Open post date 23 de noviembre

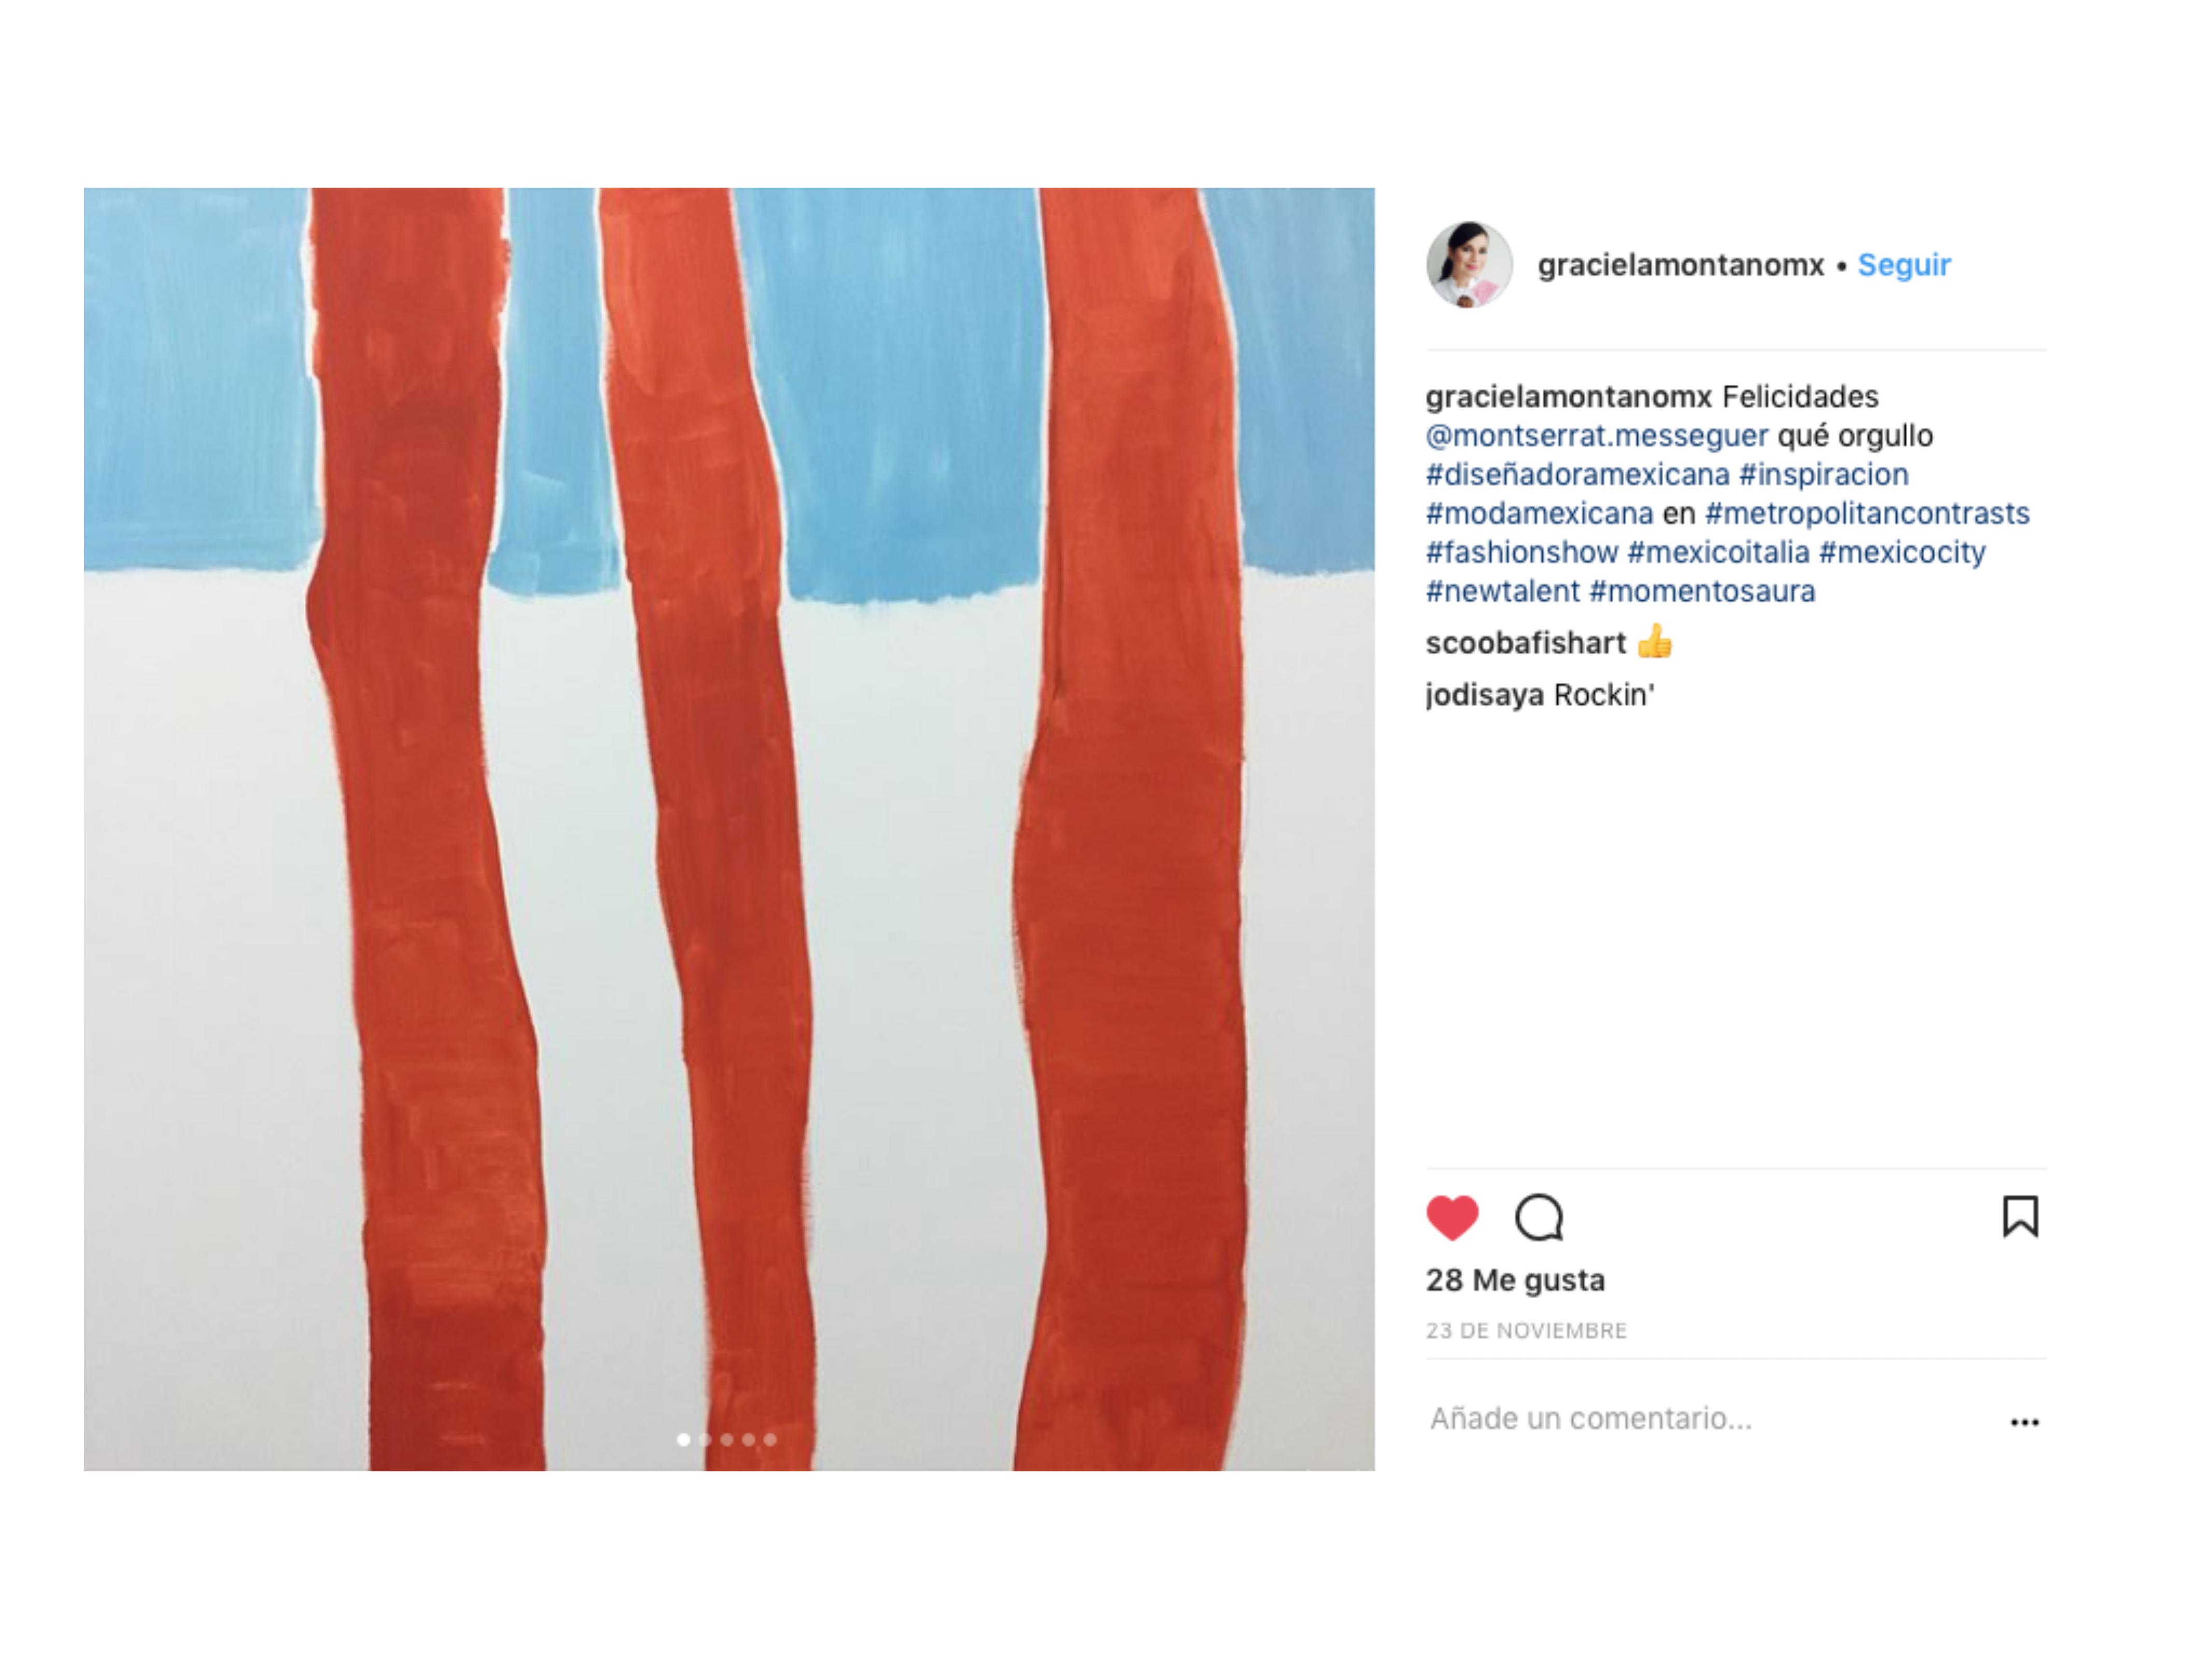pos(1526,1331)
